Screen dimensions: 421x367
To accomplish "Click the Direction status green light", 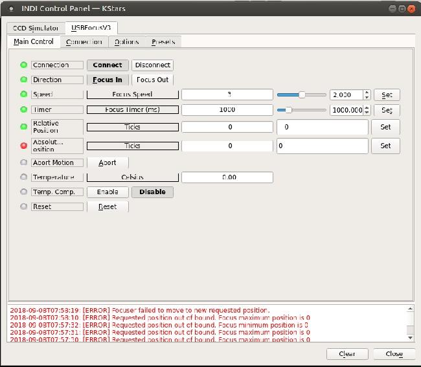I will point(23,80).
